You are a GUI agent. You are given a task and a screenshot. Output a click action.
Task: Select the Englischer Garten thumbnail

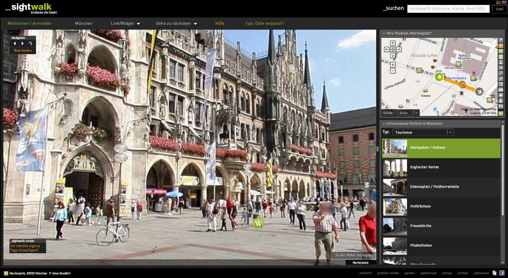coord(395,168)
